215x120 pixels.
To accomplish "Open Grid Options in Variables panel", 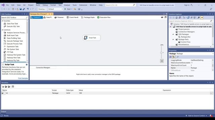I will tap(13, 87).
